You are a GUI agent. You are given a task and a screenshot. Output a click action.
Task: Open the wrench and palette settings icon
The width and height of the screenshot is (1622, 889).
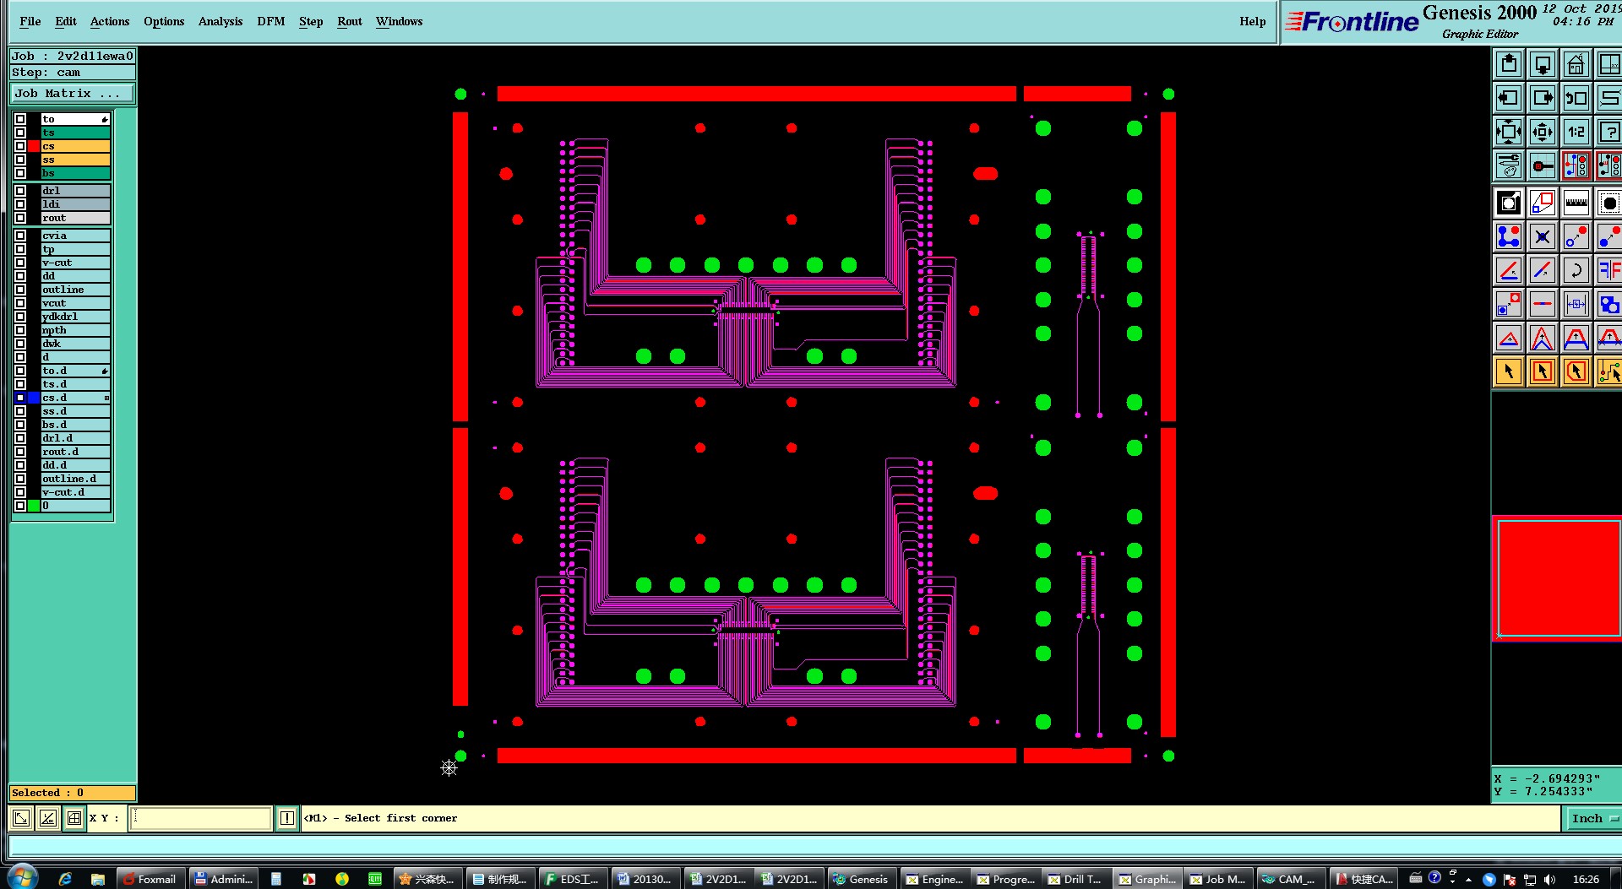click(1509, 165)
